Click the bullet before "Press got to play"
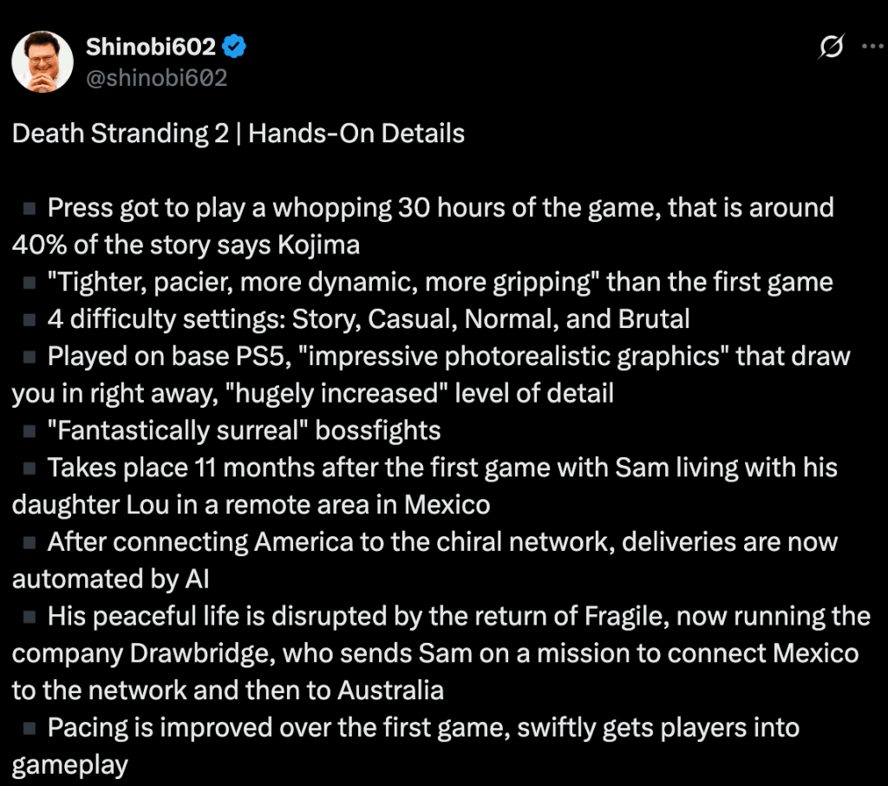Screen dimensions: 888x786 pyautogui.click(x=29, y=208)
